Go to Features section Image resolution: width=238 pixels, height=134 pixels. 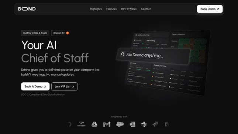[111, 9]
